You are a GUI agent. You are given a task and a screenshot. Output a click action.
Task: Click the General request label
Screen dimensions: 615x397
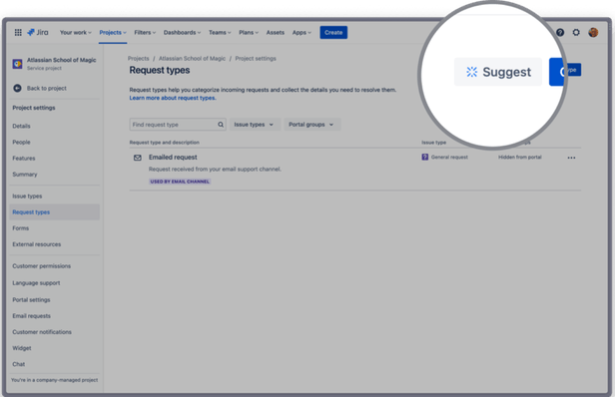pyautogui.click(x=449, y=157)
